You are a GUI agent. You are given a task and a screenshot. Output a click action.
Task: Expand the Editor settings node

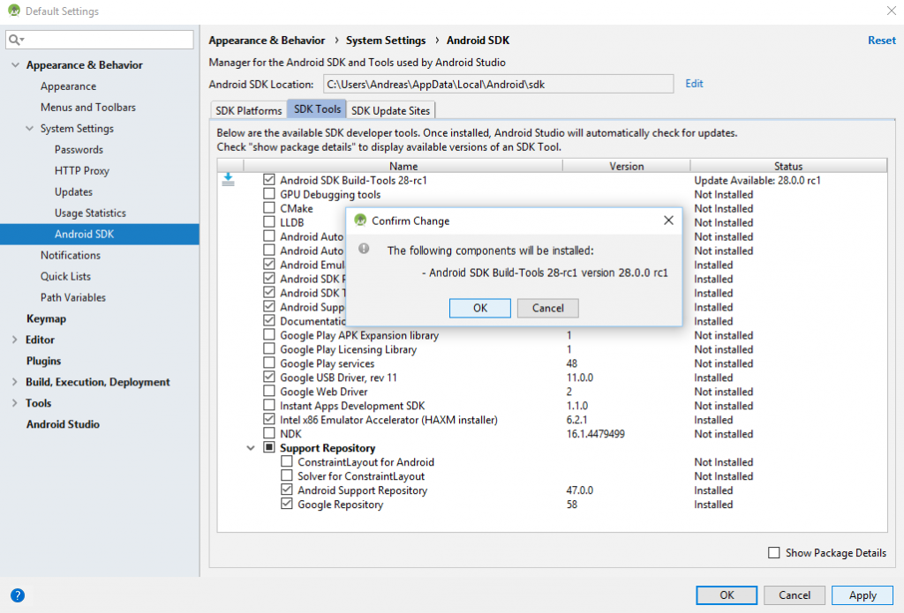point(15,340)
